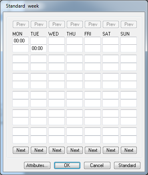Click the Next button under MON column
Image resolution: width=148 pixels, height=175 pixels.
(x=21, y=150)
